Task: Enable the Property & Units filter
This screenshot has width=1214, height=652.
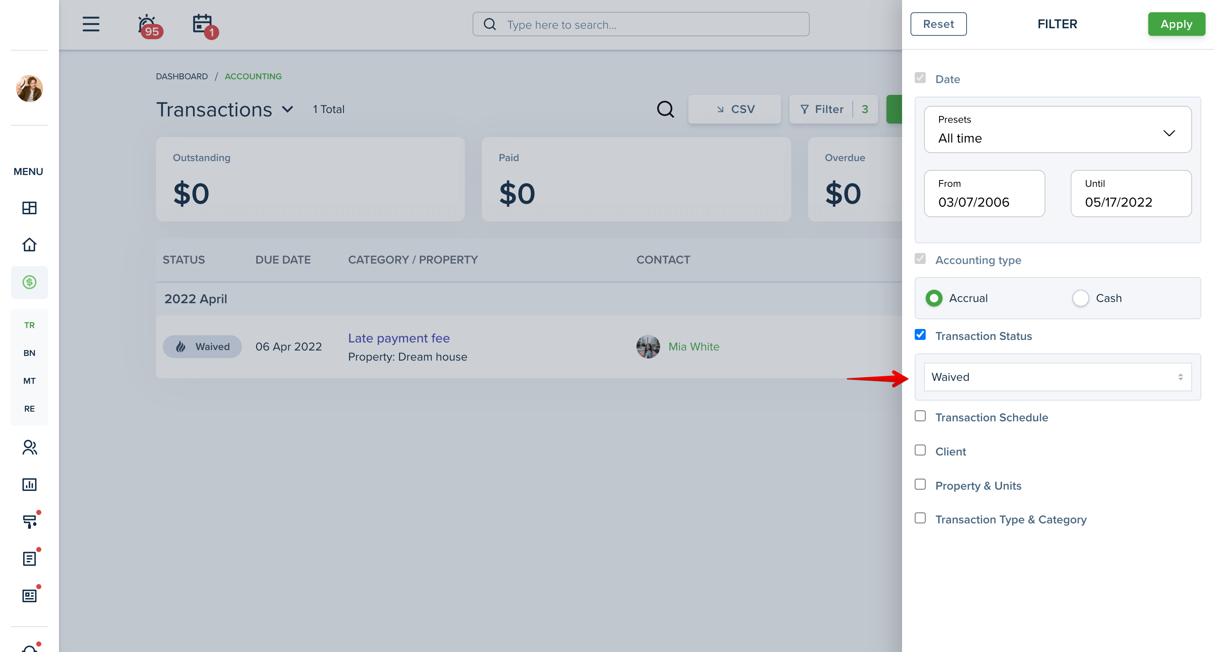Action: click(920, 485)
